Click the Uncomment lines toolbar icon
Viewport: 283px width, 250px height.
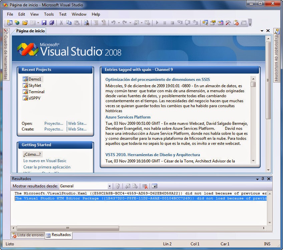tap(104, 23)
